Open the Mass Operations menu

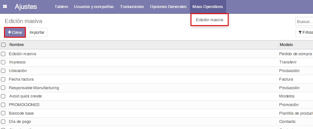click(x=208, y=7)
